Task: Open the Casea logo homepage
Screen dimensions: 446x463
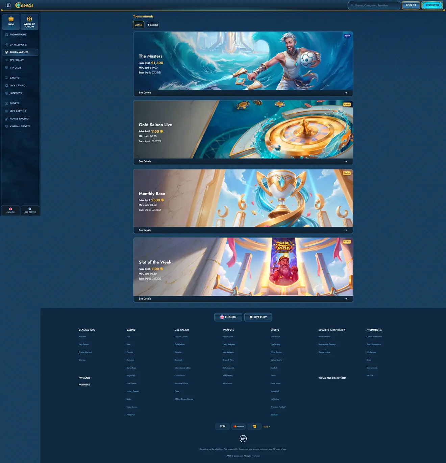Action: click(24, 5)
